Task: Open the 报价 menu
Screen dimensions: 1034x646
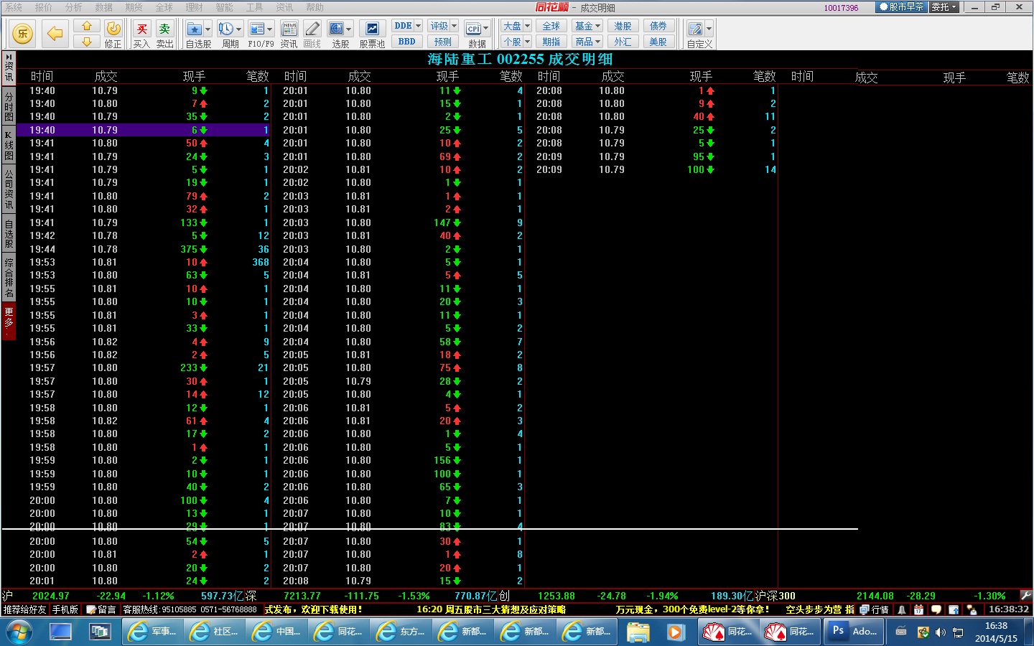Action: (x=43, y=7)
